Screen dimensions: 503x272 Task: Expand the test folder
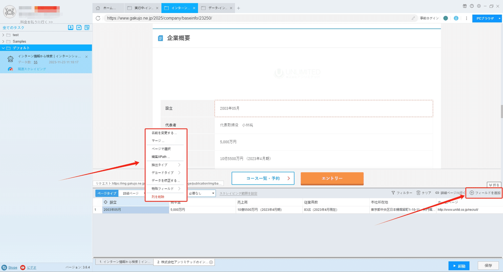click(x=3, y=35)
